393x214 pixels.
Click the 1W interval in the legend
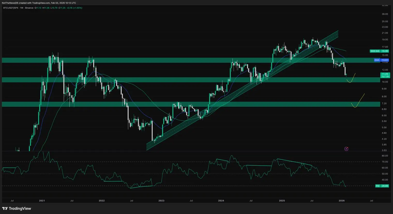point(22,8)
